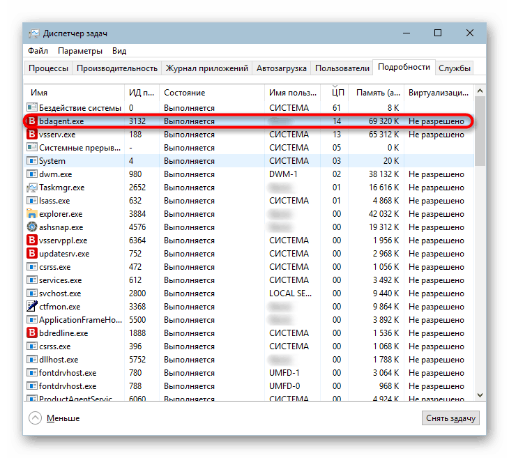Select the Подробности tab

404,67
